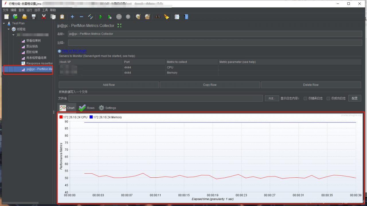Enable the 仅成功日志 checkbox
Viewport: 367px width, 206px height.
coord(328,98)
